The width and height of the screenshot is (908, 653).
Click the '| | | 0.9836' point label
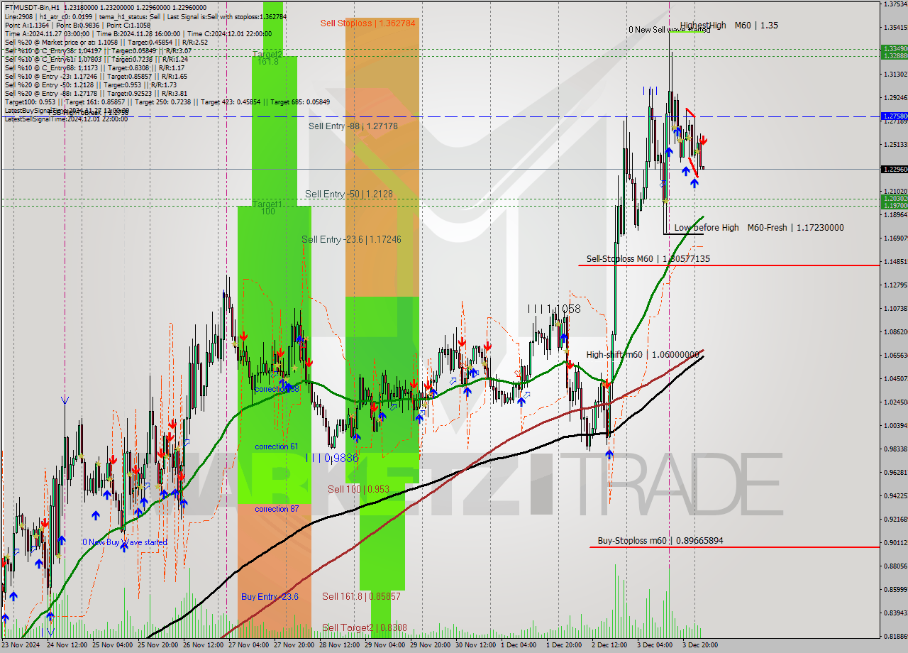332,459
